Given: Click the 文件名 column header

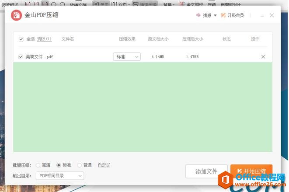Looking at the screenshot, I should coord(68,39).
